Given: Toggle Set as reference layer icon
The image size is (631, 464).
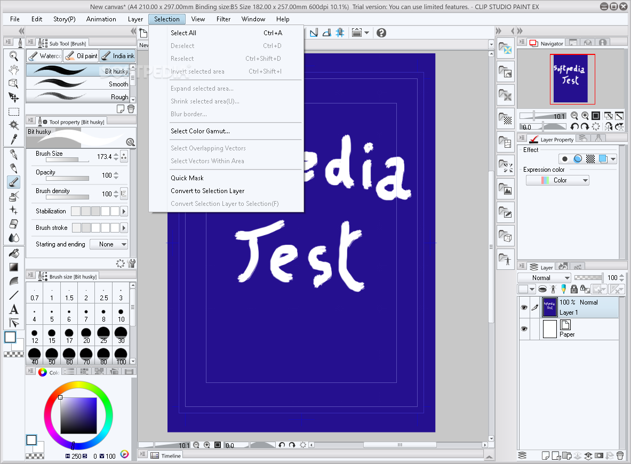Looking at the screenshot, I should pyautogui.click(x=553, y=289).
